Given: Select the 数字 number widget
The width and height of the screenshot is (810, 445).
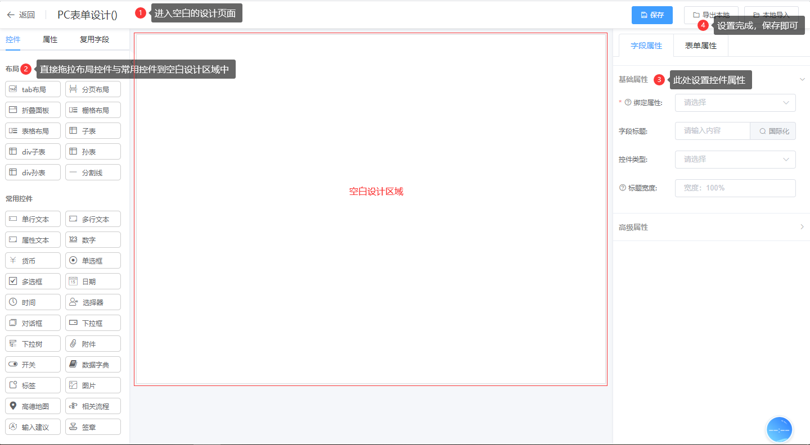Looking at the screenshot, I should (x=93, y=240).
